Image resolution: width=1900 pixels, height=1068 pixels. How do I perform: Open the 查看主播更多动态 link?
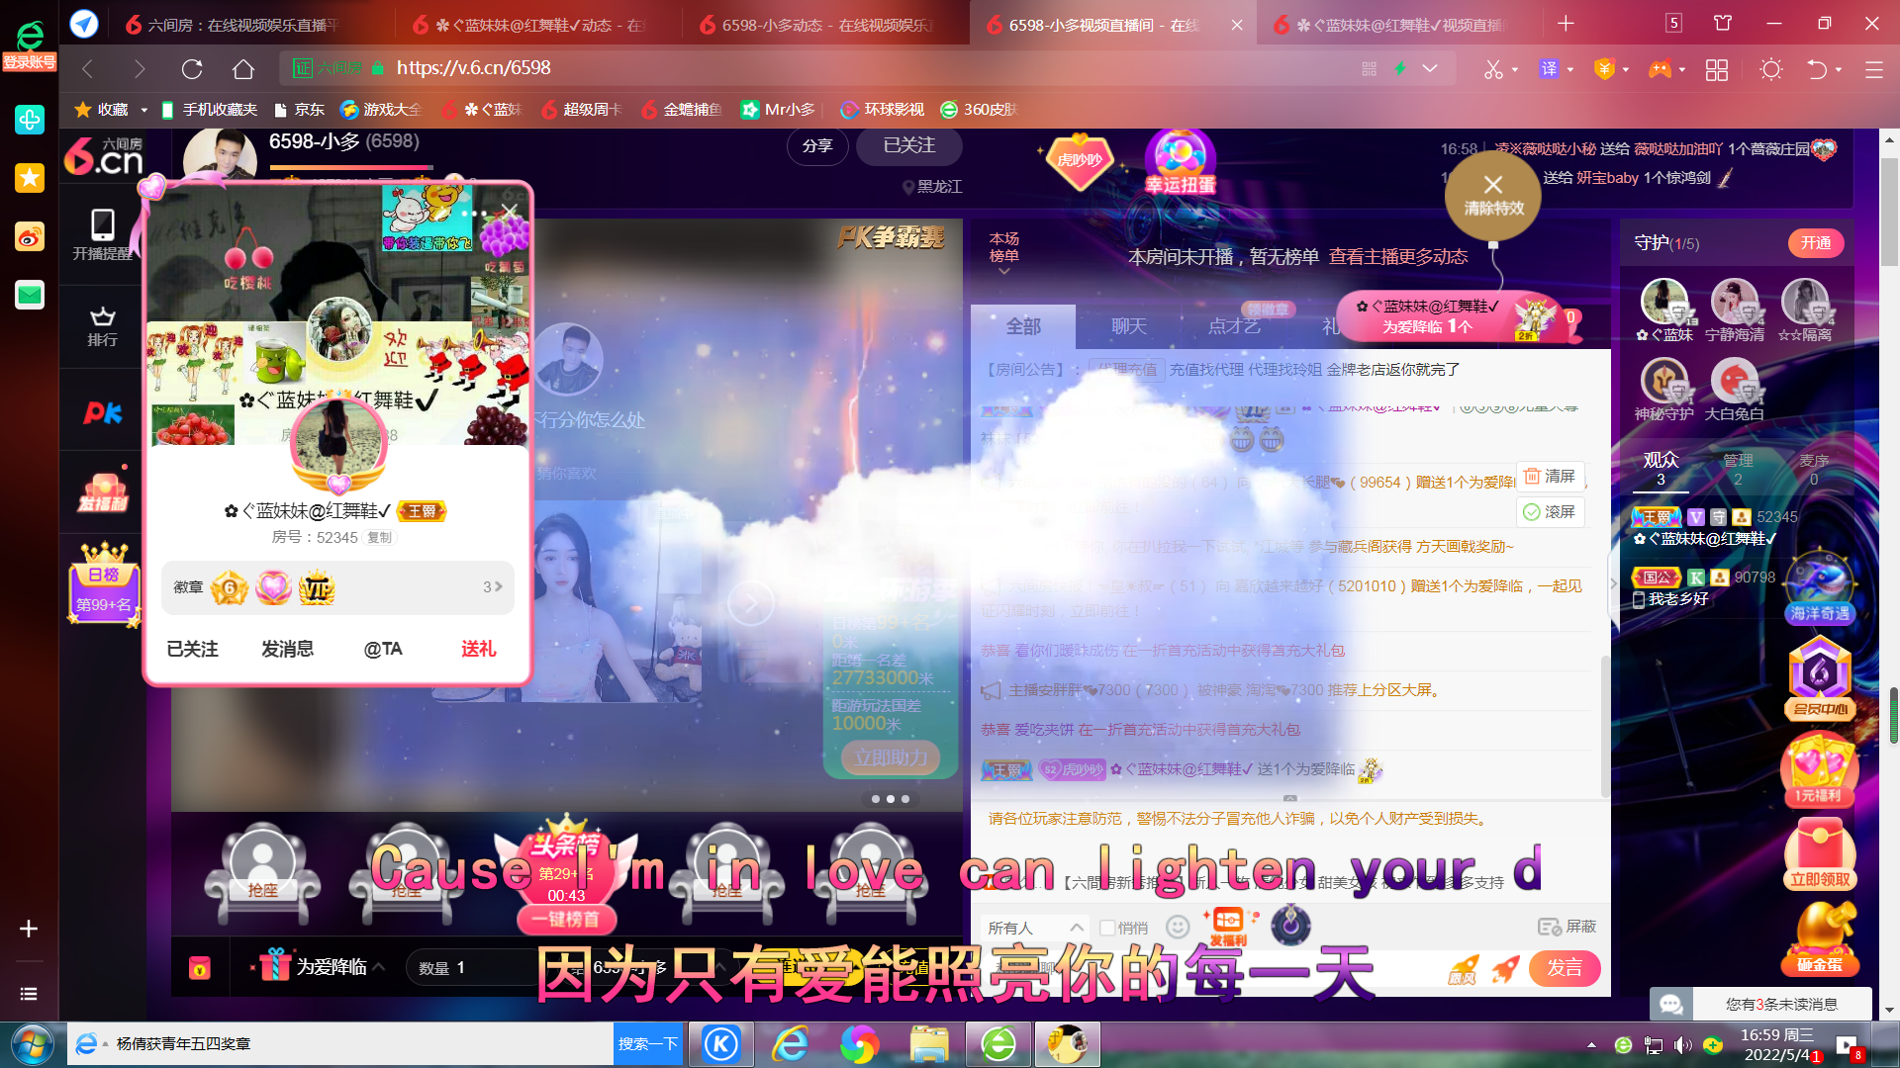[1397, 257]
